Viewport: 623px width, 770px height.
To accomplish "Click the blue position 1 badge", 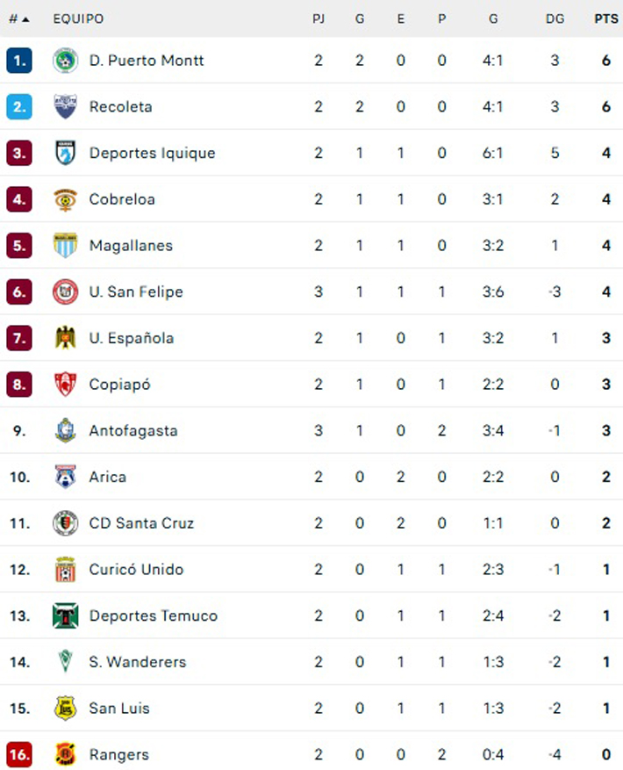I will [19, 61].
